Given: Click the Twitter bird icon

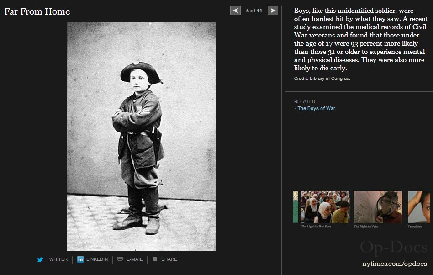Looking at the screenshot, I should (40, 259).
